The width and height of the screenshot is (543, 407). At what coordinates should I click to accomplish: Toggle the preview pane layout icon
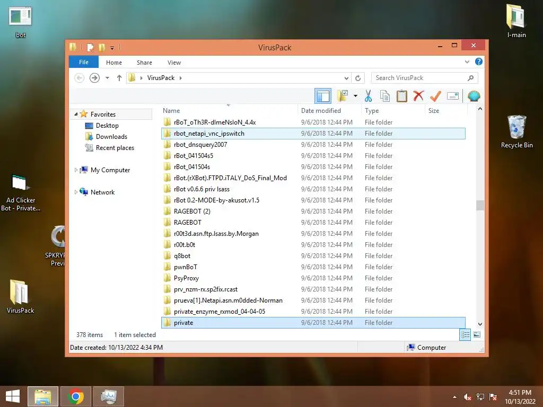[323, 96]
